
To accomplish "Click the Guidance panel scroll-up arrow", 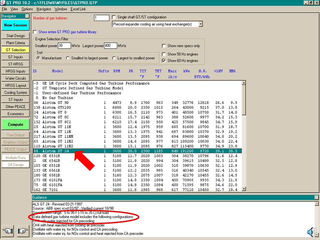I will pos(317,204).
